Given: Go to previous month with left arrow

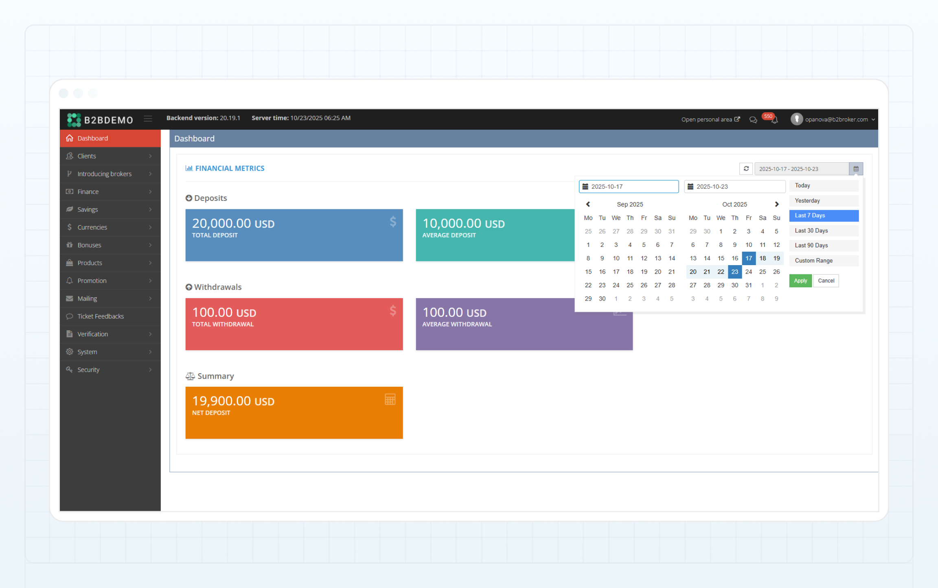Looking at the screenshot, I should 588,205.
